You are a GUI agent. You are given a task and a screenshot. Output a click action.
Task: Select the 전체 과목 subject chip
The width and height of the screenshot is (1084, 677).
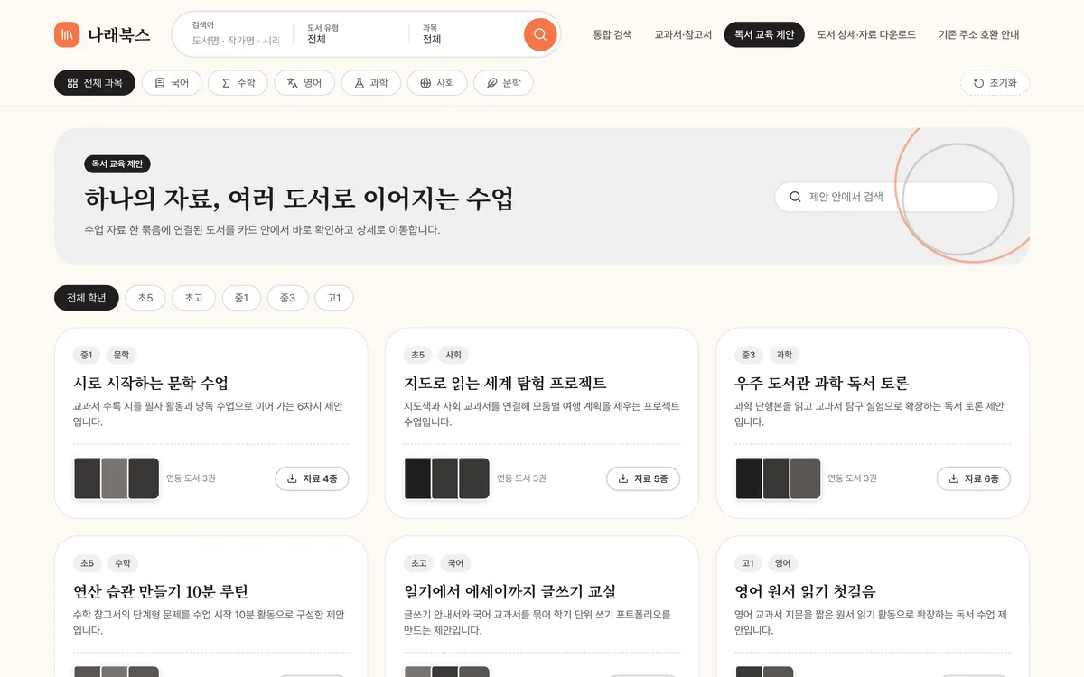95,83
